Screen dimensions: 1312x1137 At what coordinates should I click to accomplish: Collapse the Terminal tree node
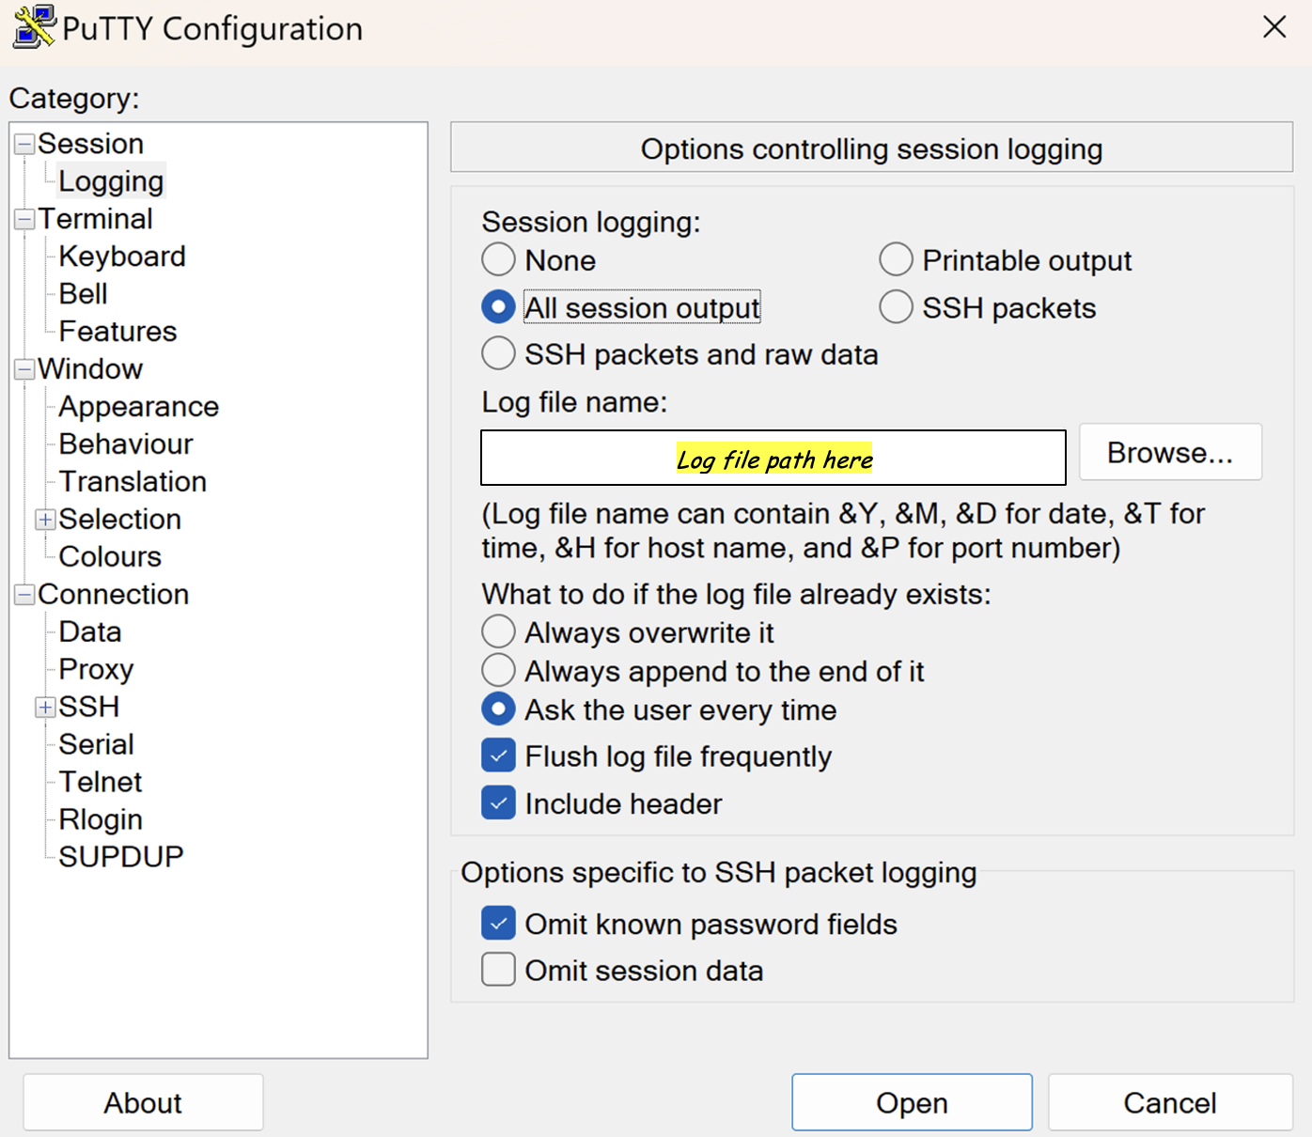coord(25,220)
